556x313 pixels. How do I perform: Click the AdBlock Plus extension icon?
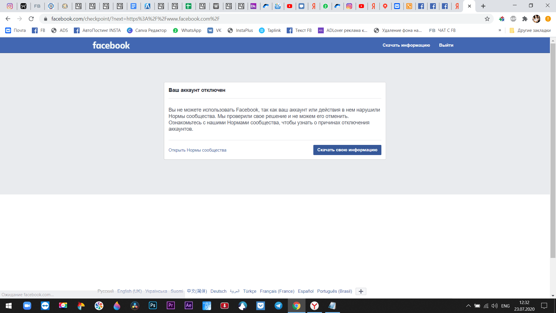pos(513,19)
